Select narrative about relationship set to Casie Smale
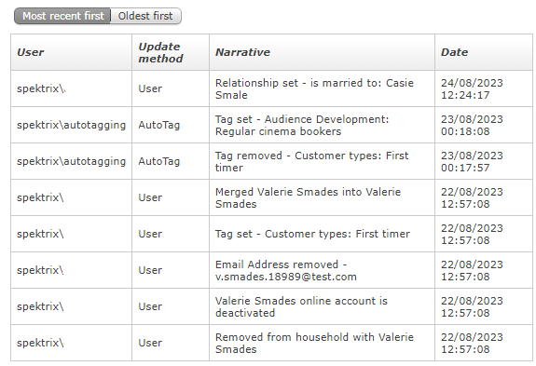 pos(314,88)
